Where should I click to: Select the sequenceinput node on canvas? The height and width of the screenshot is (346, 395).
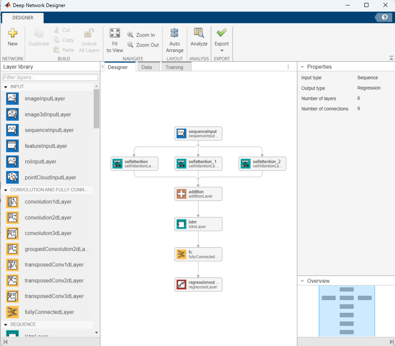[x=198, y=133]
